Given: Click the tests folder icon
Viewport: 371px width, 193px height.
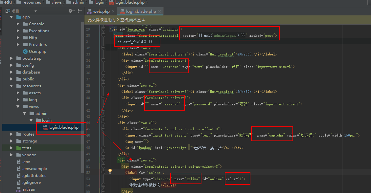Looking at the screenshot, I should tap(18, 148).
